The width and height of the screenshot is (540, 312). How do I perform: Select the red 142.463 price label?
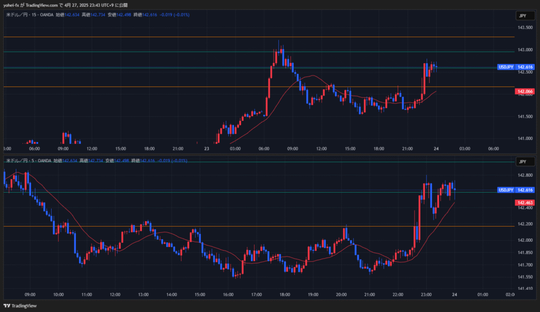coord(525,203)
